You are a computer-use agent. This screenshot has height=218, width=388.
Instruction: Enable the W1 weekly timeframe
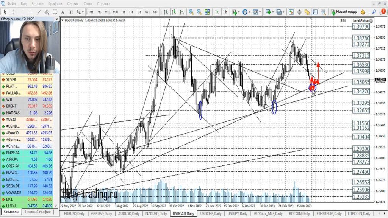[147, 12]
